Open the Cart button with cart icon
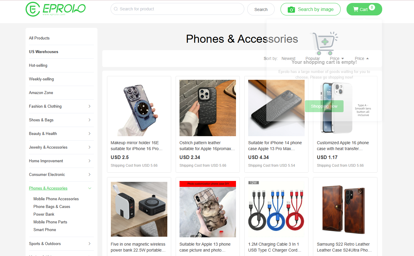 (x=364, y=9)
